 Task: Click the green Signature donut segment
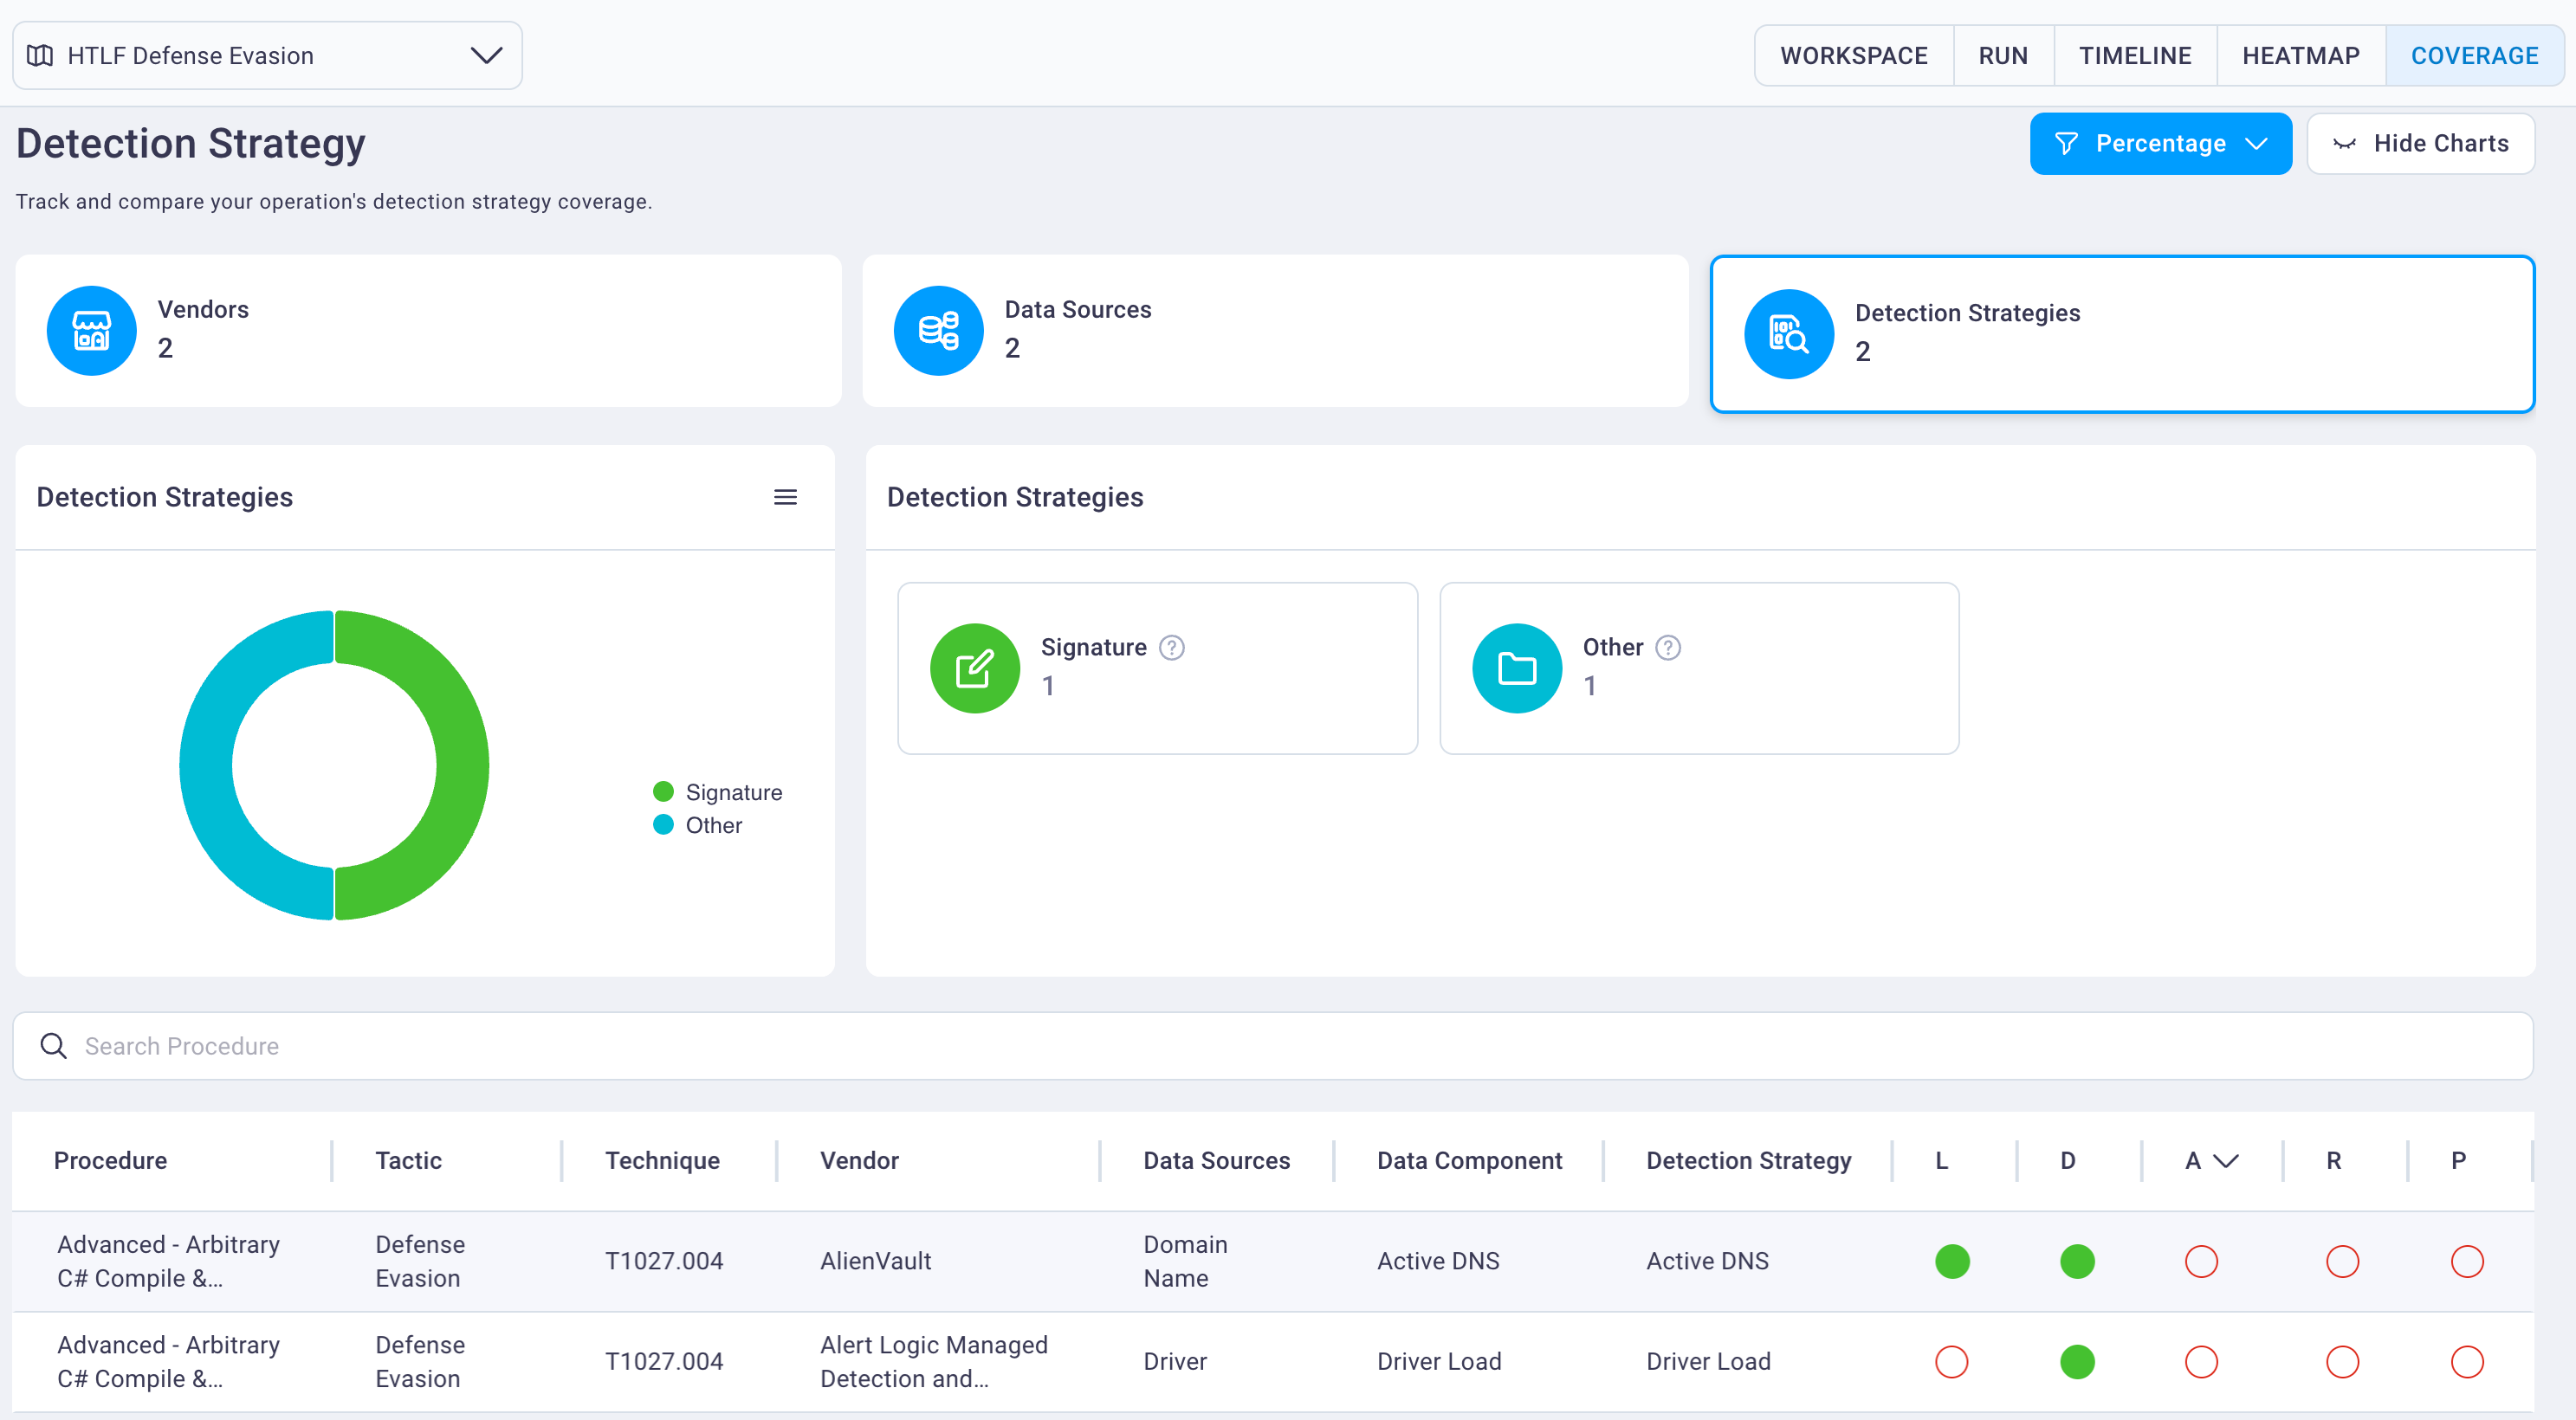pyautogui.click(x=462, y=765)
